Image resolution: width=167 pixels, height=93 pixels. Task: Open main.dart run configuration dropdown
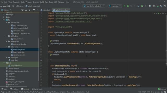(115, 6)
